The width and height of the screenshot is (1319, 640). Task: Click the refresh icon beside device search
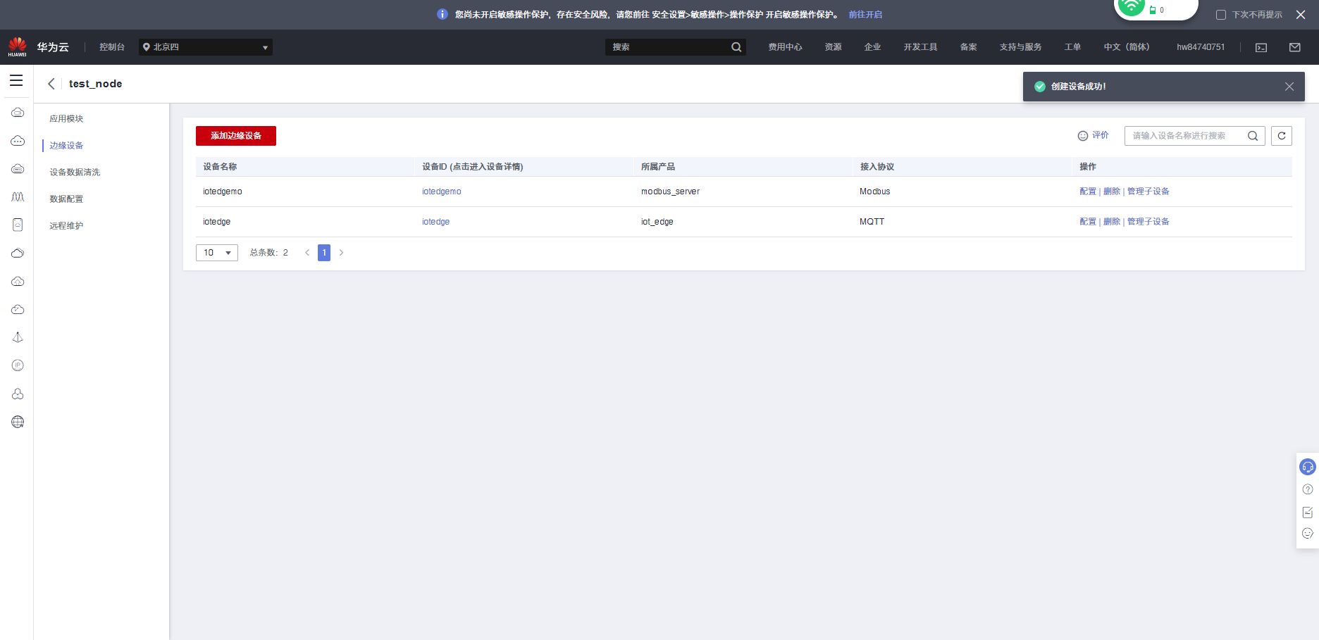point(1282,136)
